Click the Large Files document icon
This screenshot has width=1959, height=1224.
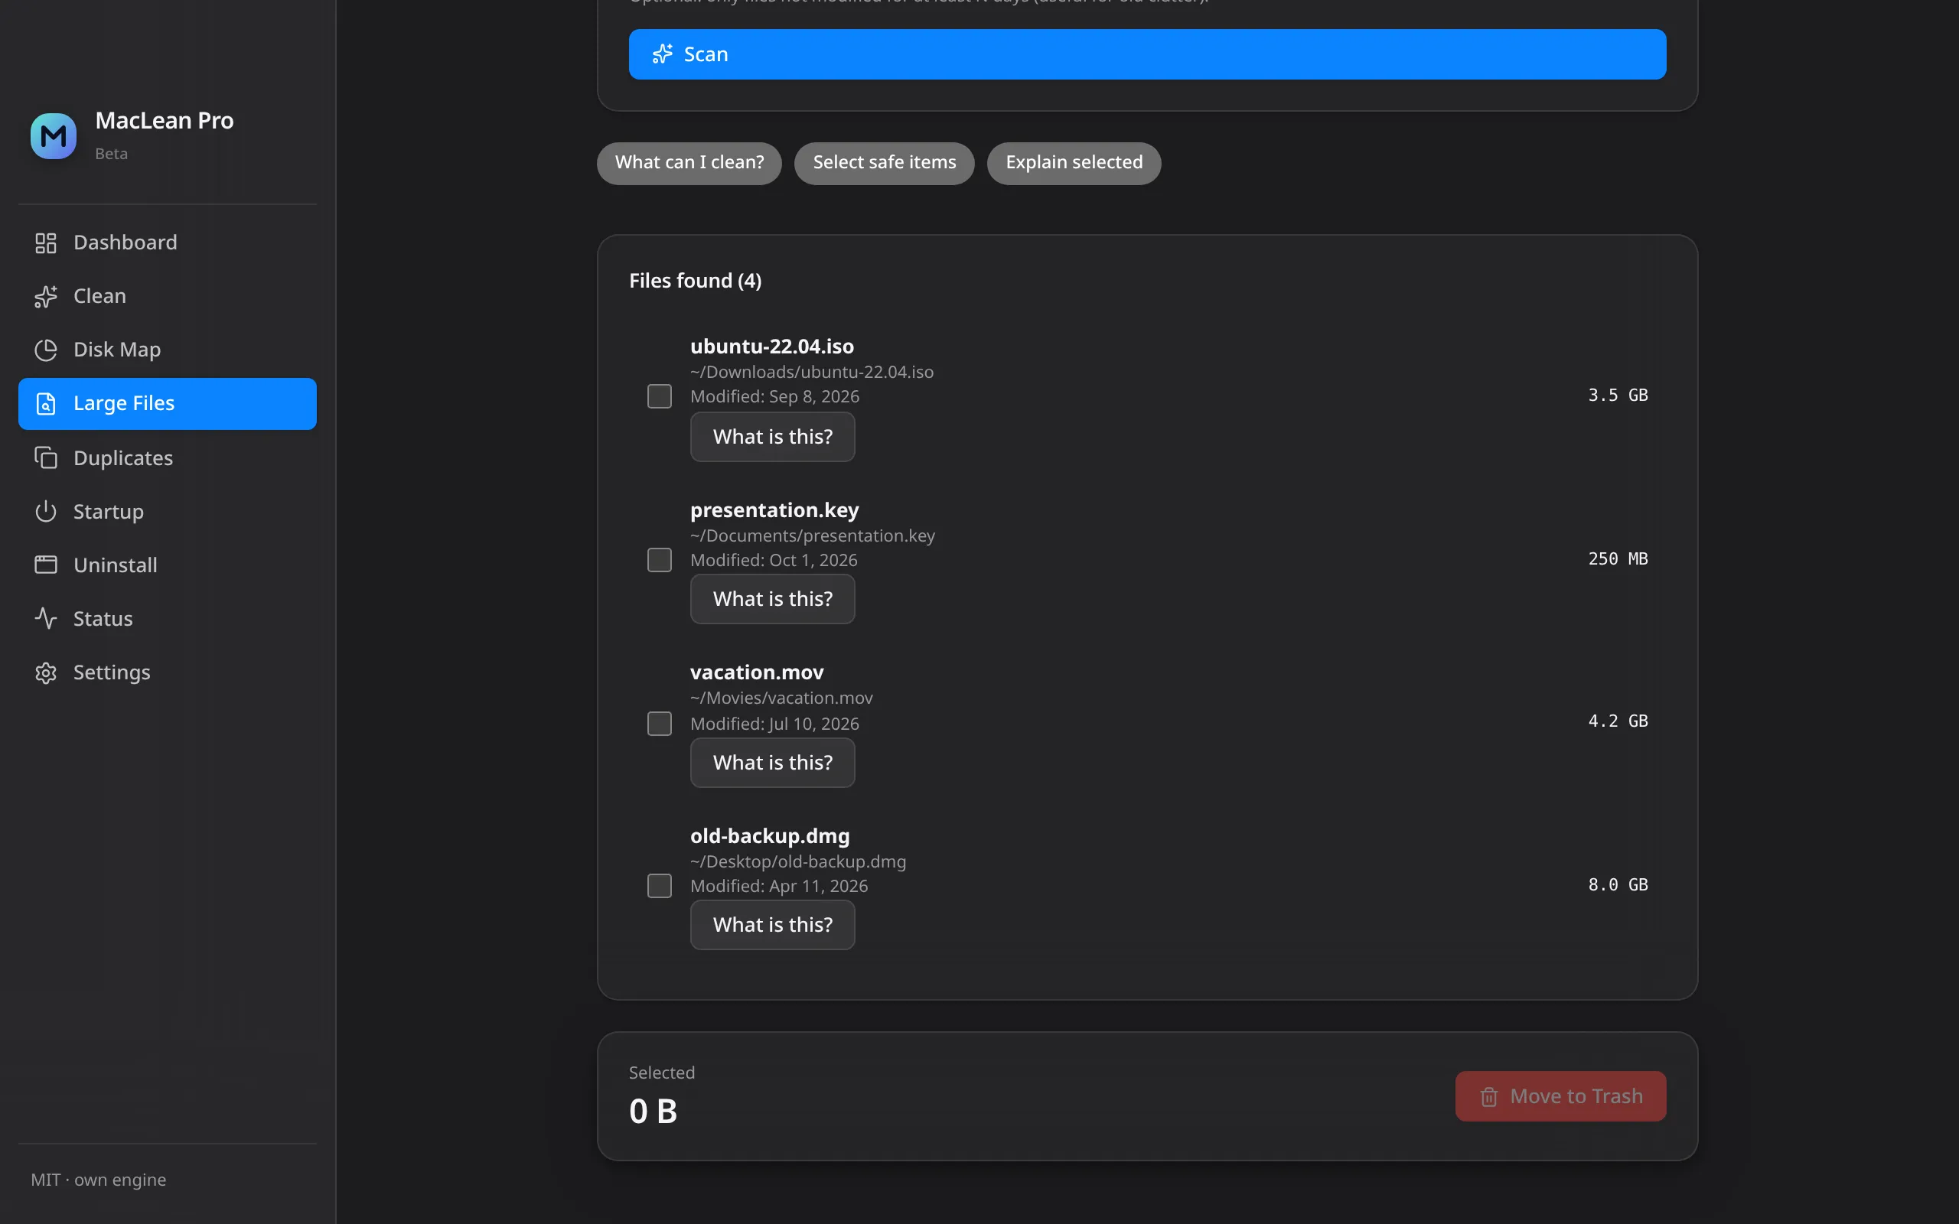46,403
